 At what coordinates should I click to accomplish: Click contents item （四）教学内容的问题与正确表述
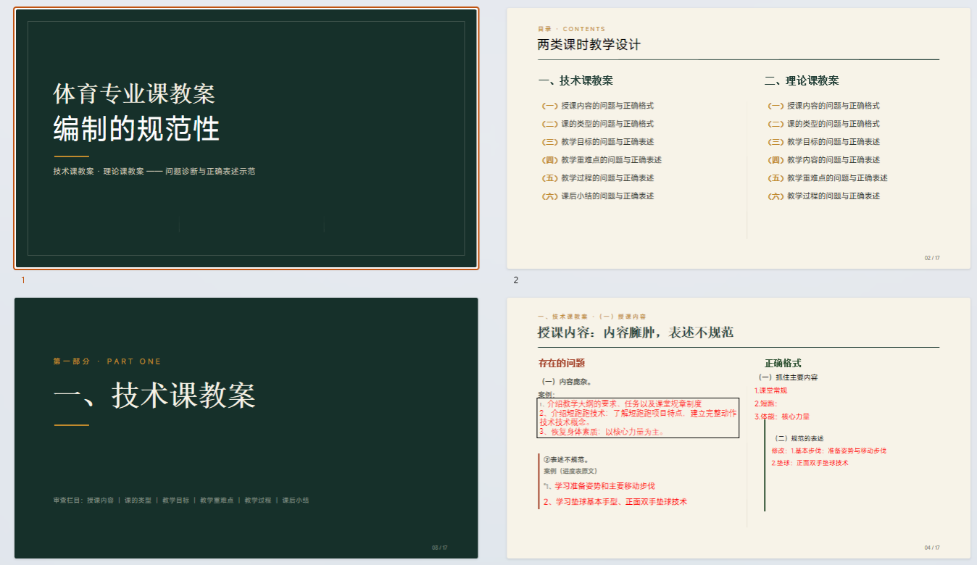click(824, 160)
